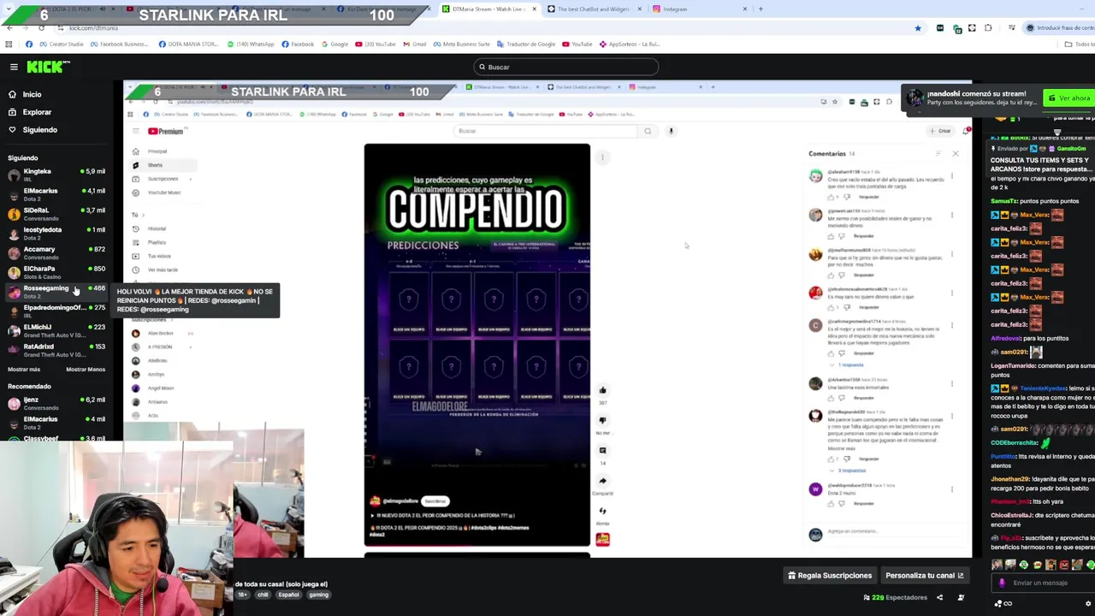Open Meta Business Suite bookmark
Image resolution: width=1095 pixels, height=616 pixels.
coord(462,44)
